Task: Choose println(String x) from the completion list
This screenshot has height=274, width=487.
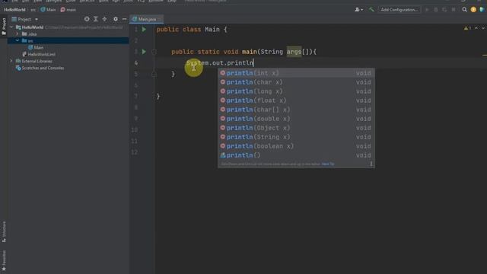Action: click(x=296, y=137)
